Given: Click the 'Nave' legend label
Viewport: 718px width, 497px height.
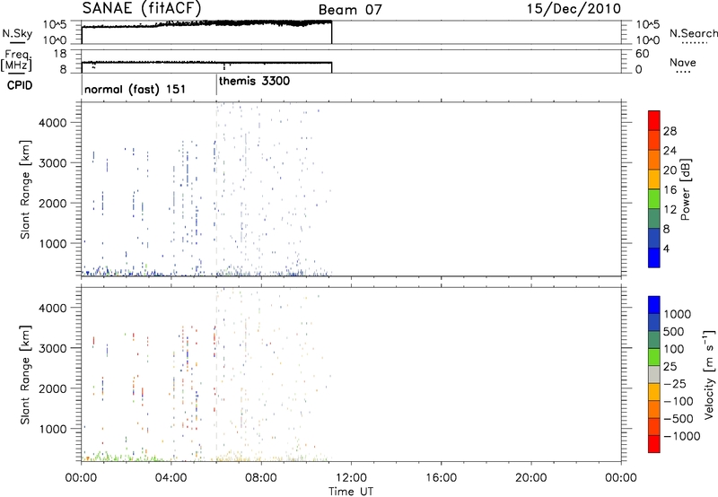Looking at the screenshot, I should tap(683, 63).
